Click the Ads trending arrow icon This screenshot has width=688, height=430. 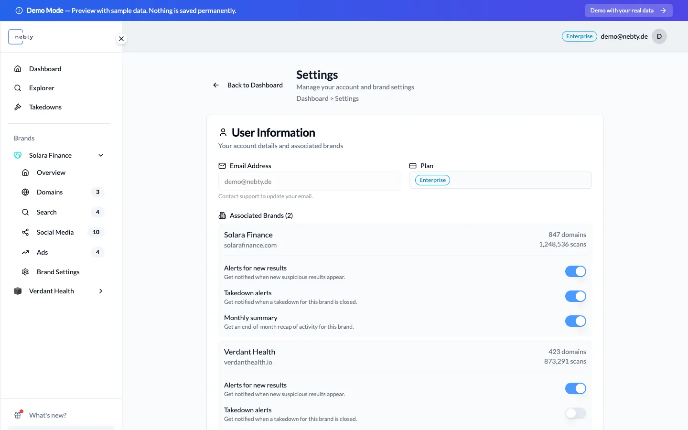pyautogui.click(x=25, y=252)
